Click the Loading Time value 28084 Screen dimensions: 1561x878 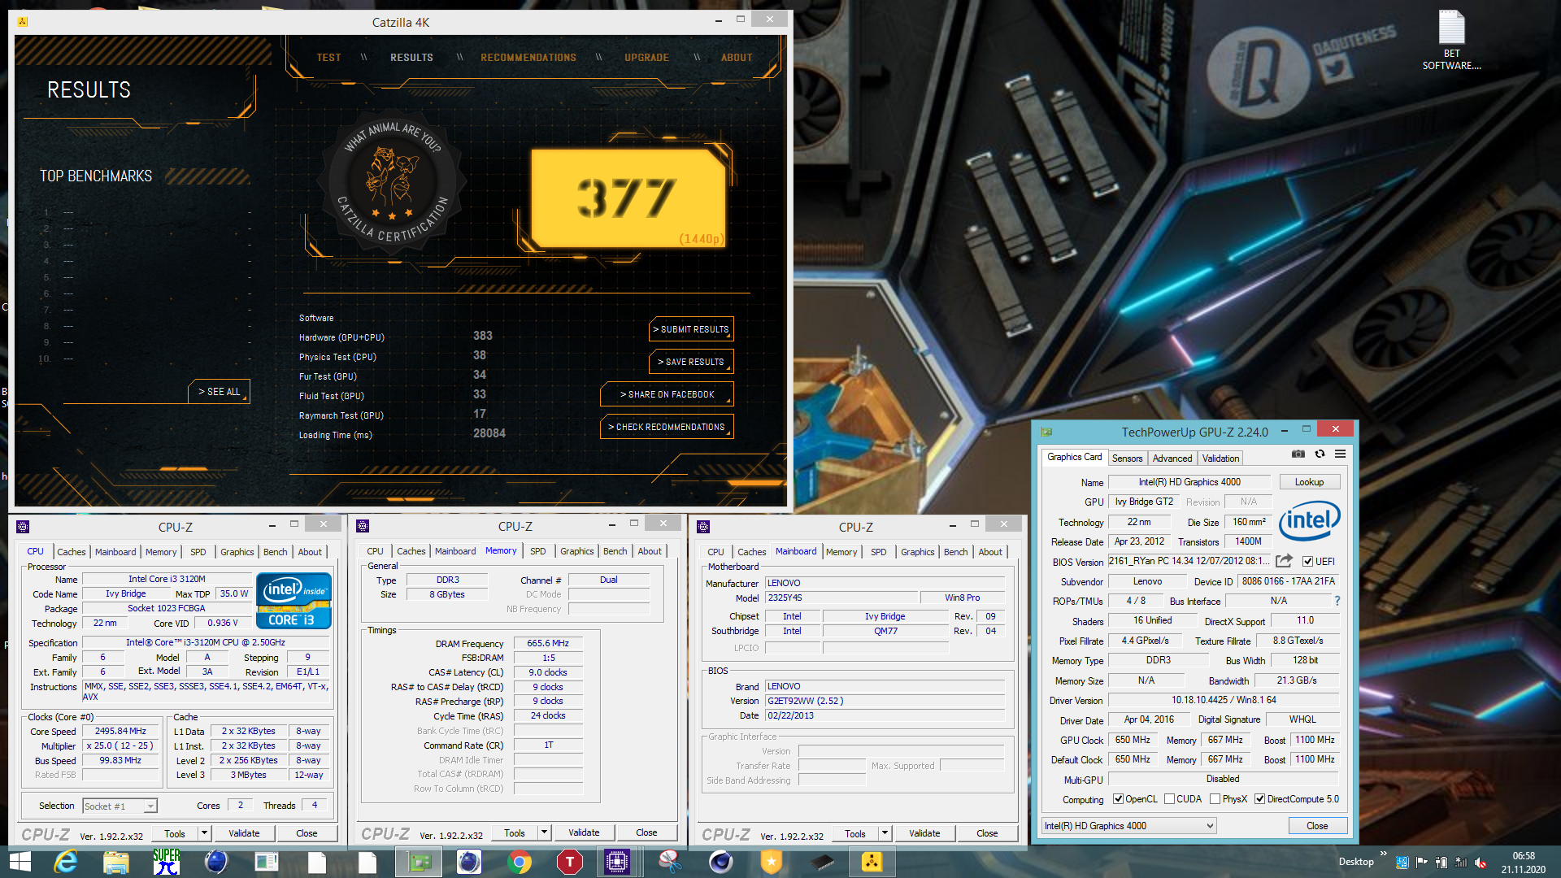[489, 433]
